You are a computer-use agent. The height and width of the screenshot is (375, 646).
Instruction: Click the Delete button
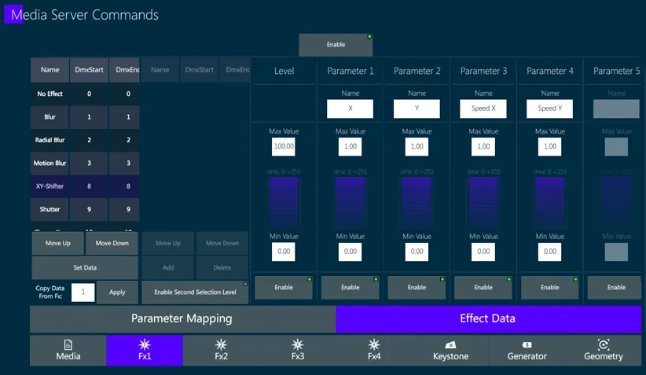(222, 267)
